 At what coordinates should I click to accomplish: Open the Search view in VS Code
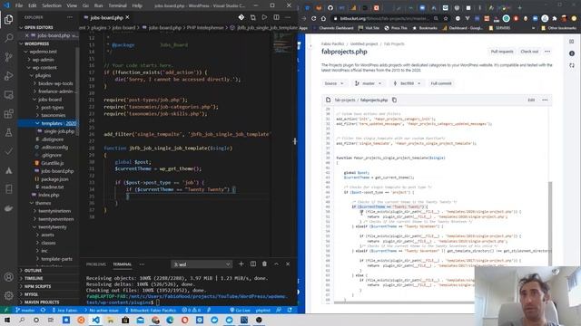[x=8, y=38]
